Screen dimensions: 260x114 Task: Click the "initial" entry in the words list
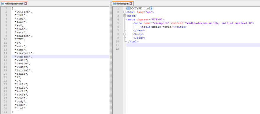tap(23, 70)
